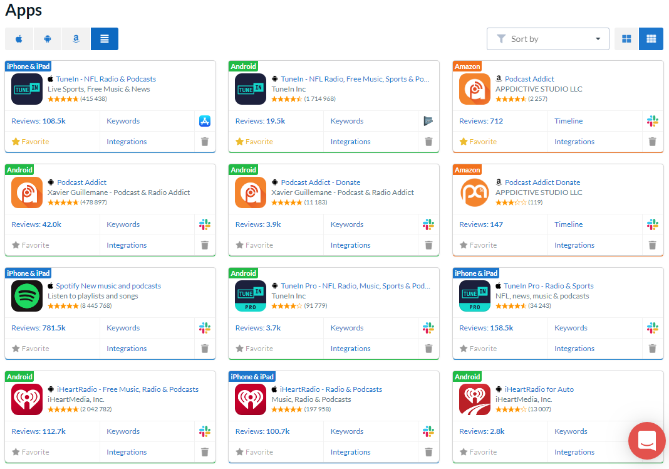
Task: Delete TuneIn Pro - Radio & Sports card
Action: click(652, 348)
